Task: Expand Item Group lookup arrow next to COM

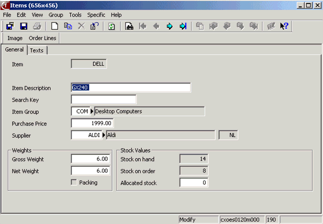Action: pos(92,111)
